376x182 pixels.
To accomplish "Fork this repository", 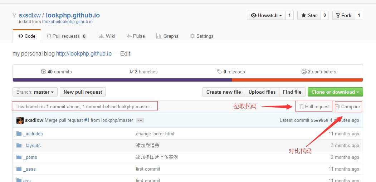I will coord(344,15).
